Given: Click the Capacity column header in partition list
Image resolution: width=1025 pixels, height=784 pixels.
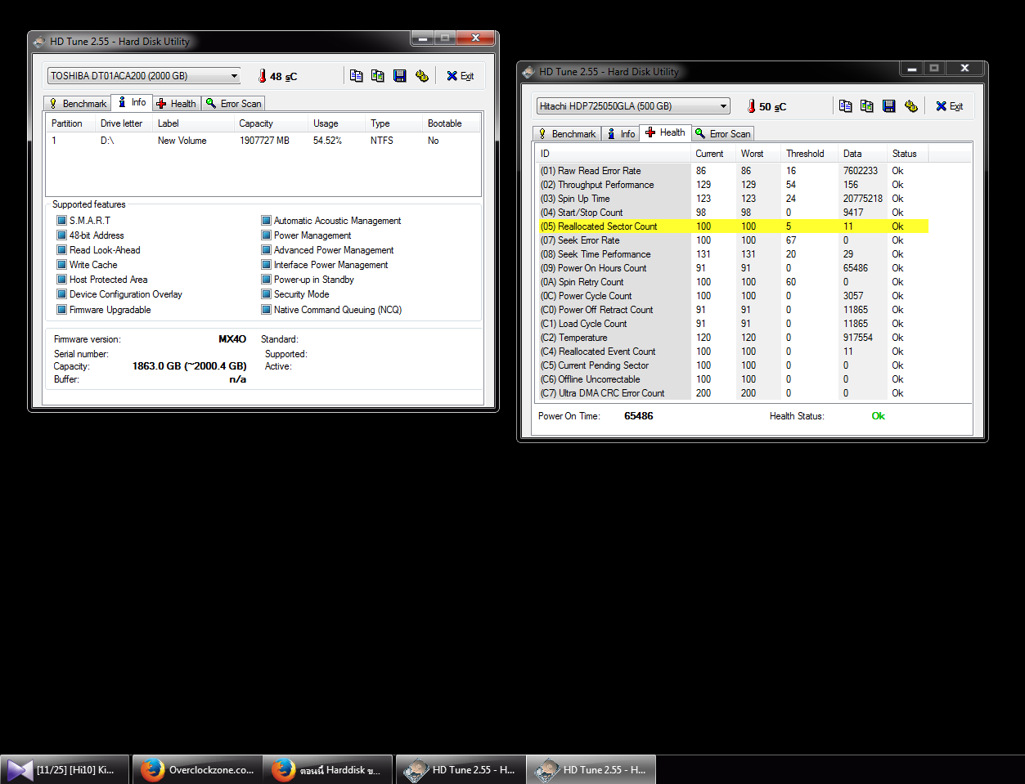Looking at the screenshot, I should click(271, 123).
